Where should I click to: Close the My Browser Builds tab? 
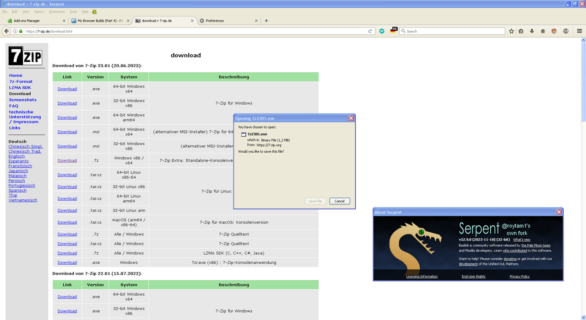(x=128, y=21)
